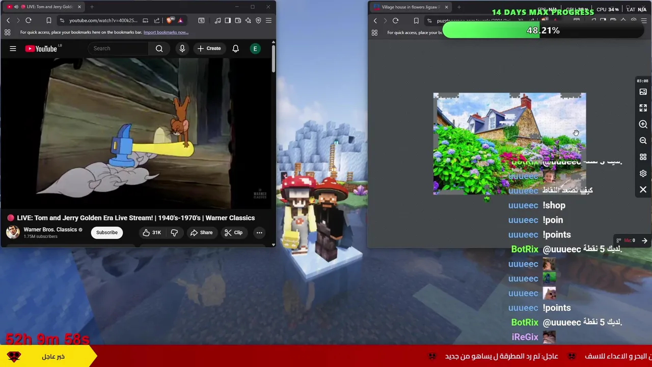
Task: Switch to Village house Jigsaw tab
Action: coord(410,7)
